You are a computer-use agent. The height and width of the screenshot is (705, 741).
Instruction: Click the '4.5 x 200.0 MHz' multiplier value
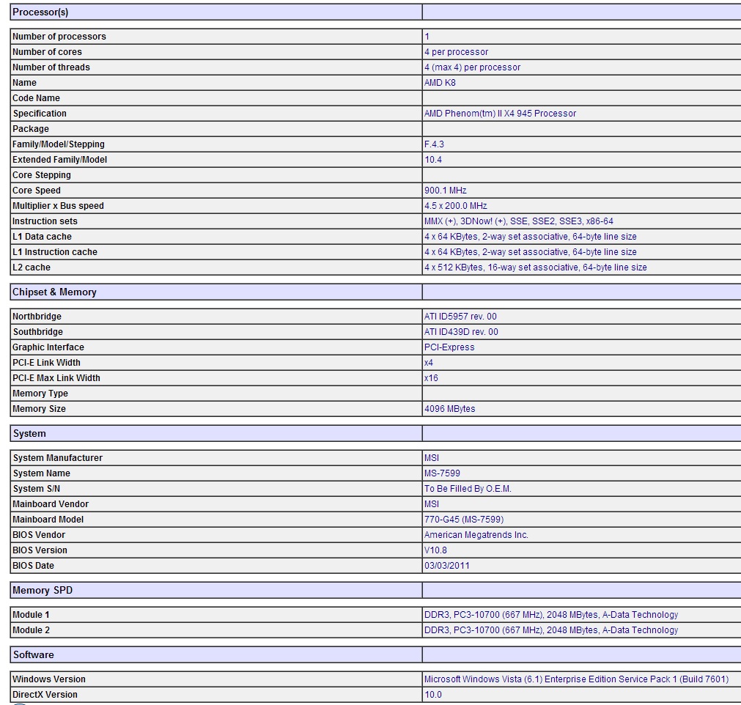(x=456, y=206)
